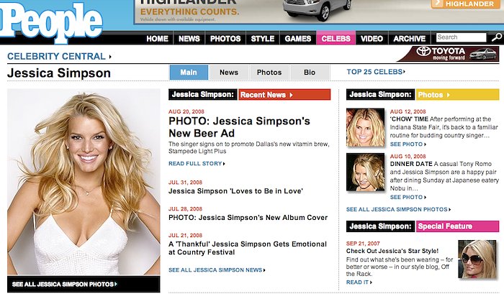Click the AUG 20, 2008 date text
Image resolution: width=504 pixels, height=299 pixels.
click(186, 111)
